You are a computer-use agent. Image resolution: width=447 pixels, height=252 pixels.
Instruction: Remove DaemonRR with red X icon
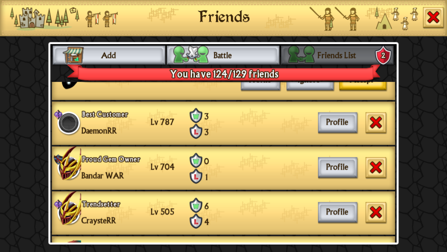click(x=376, y=122)
